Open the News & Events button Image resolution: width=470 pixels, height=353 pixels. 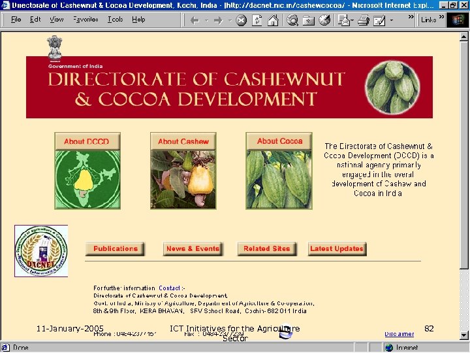click(193, 249)
